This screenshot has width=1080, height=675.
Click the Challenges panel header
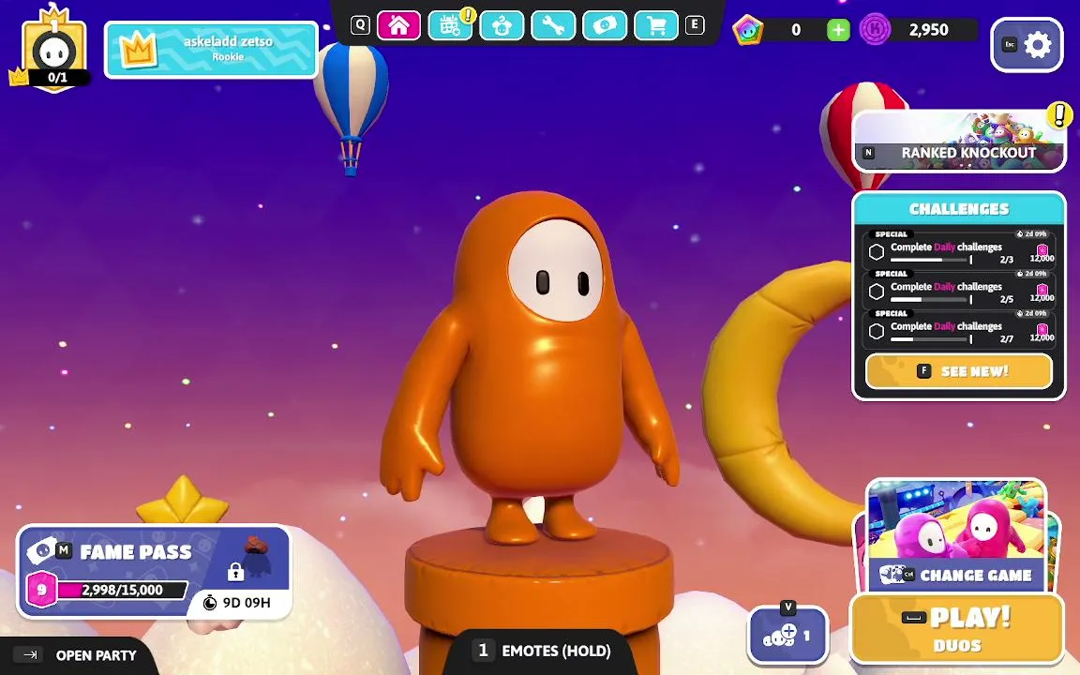(x=959, y=209)
